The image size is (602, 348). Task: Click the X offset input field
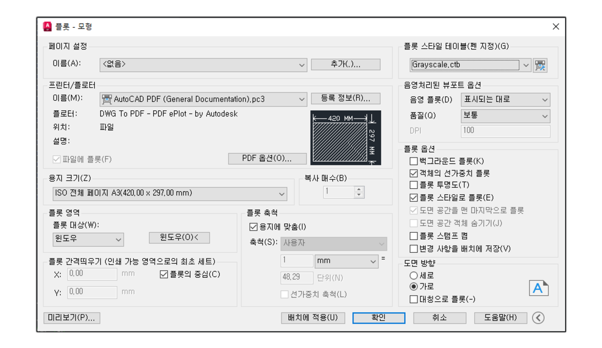[92, 274]
